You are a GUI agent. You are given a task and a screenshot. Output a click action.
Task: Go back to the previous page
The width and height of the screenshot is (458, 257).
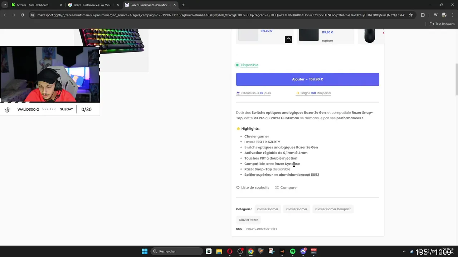[5, 15]
